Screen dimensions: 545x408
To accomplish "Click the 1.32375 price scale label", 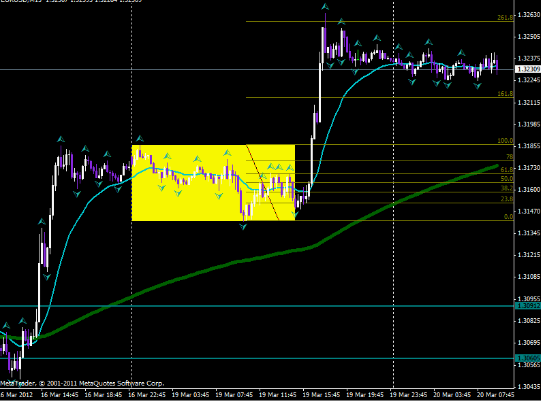I will (529, 58).
